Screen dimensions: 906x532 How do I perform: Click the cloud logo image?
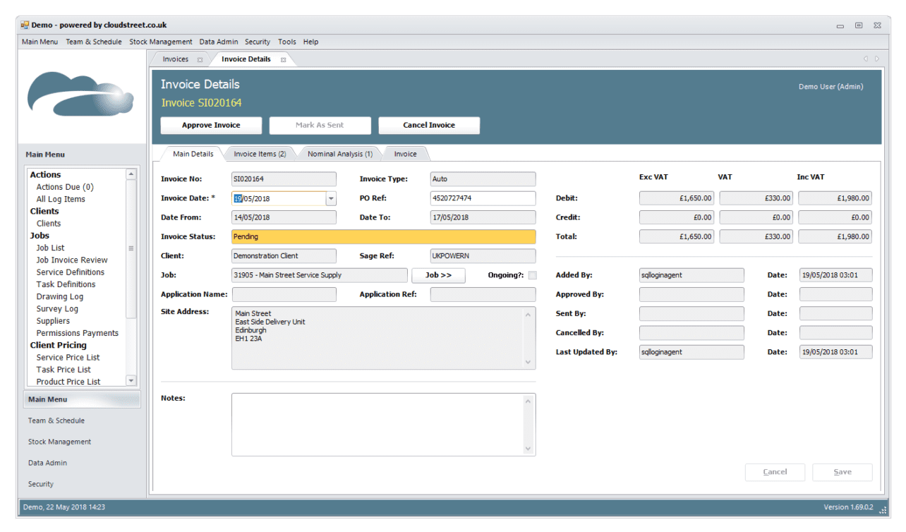tap(81, 95)
